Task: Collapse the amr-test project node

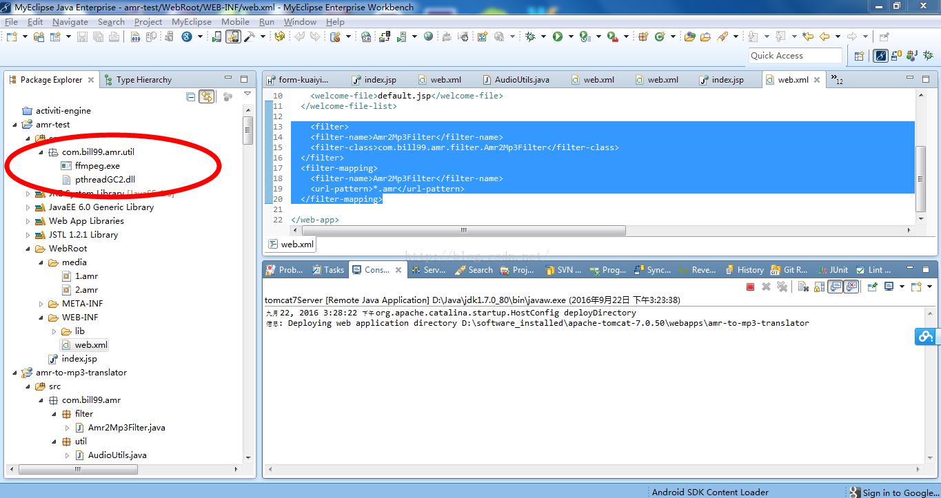Action: 15,125
